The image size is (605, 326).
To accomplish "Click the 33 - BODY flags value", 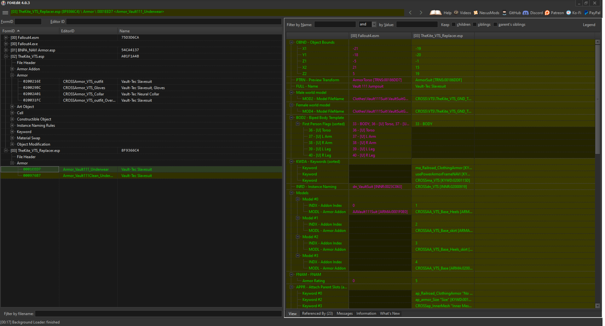I will 424,124.
